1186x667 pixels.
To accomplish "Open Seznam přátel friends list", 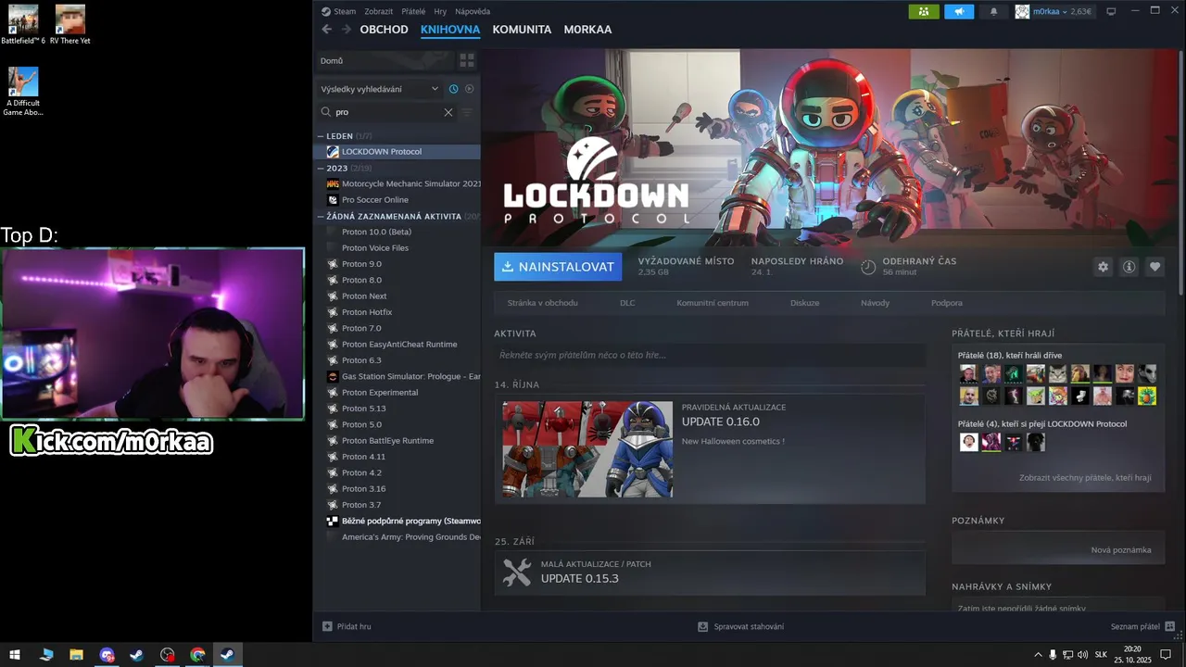I will tap(1143, 627).
